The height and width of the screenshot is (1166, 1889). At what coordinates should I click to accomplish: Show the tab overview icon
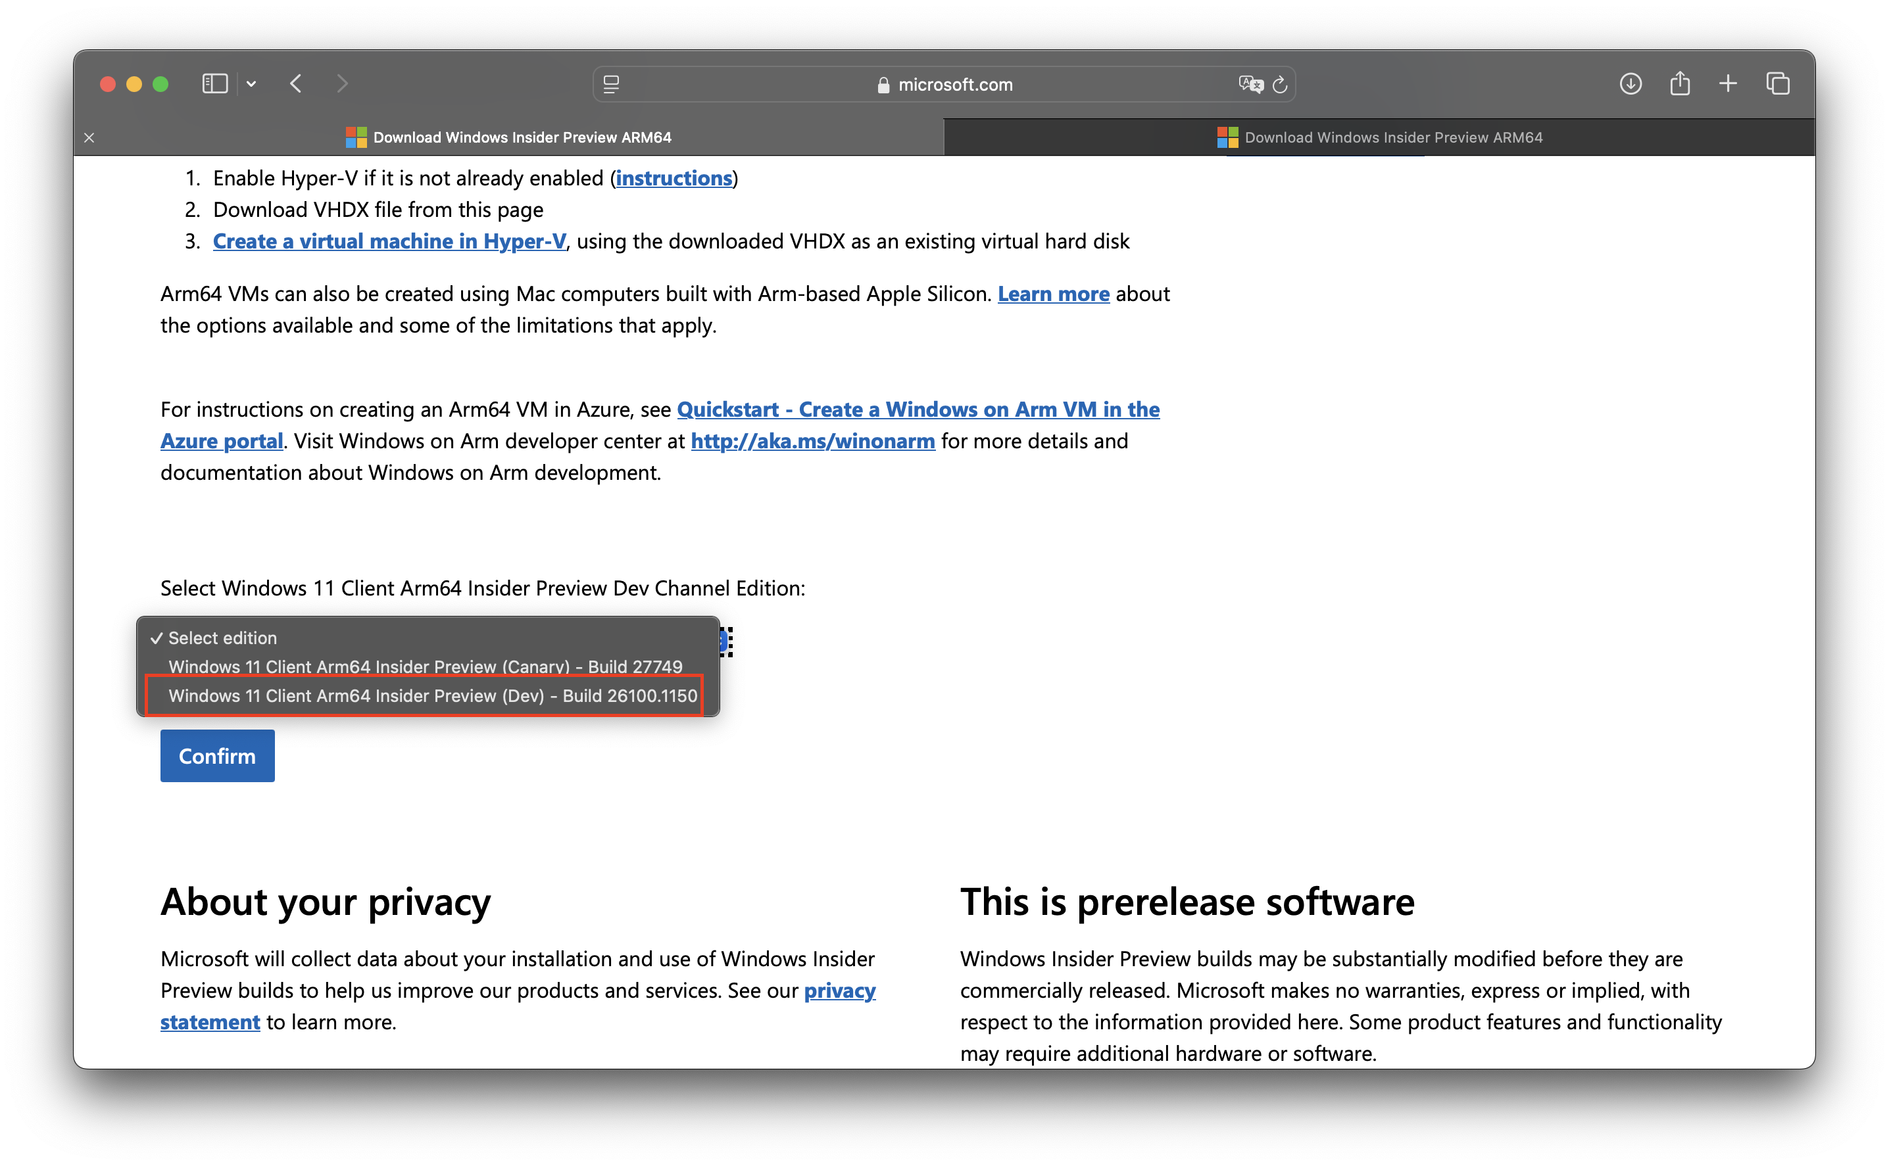1778,83
